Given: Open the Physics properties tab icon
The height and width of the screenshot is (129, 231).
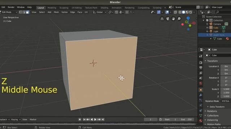Looking at the screenshot, I should pyautogui.click(x=201, y=105).
